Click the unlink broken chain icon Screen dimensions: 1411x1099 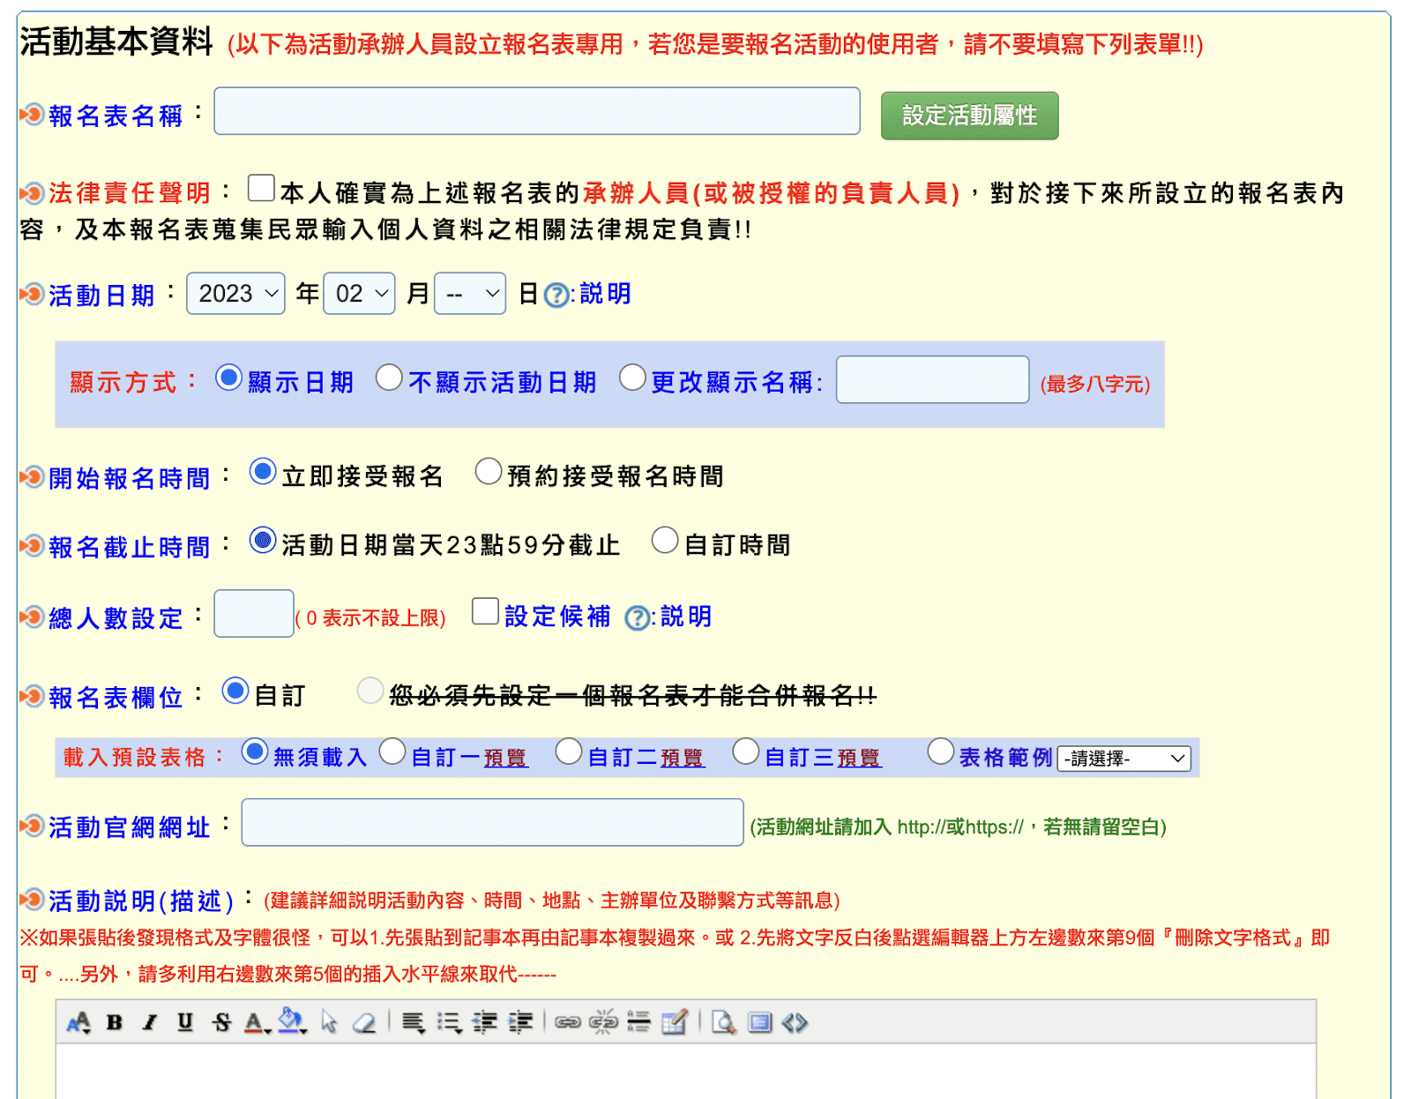(x=603, y=1022)
